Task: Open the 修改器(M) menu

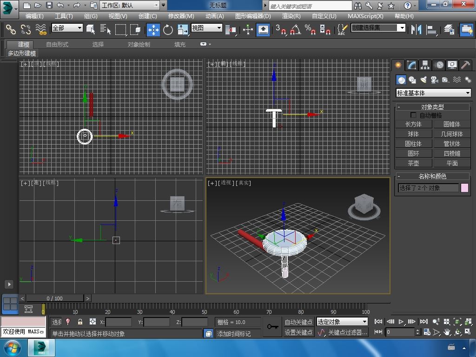Action: 181,16
